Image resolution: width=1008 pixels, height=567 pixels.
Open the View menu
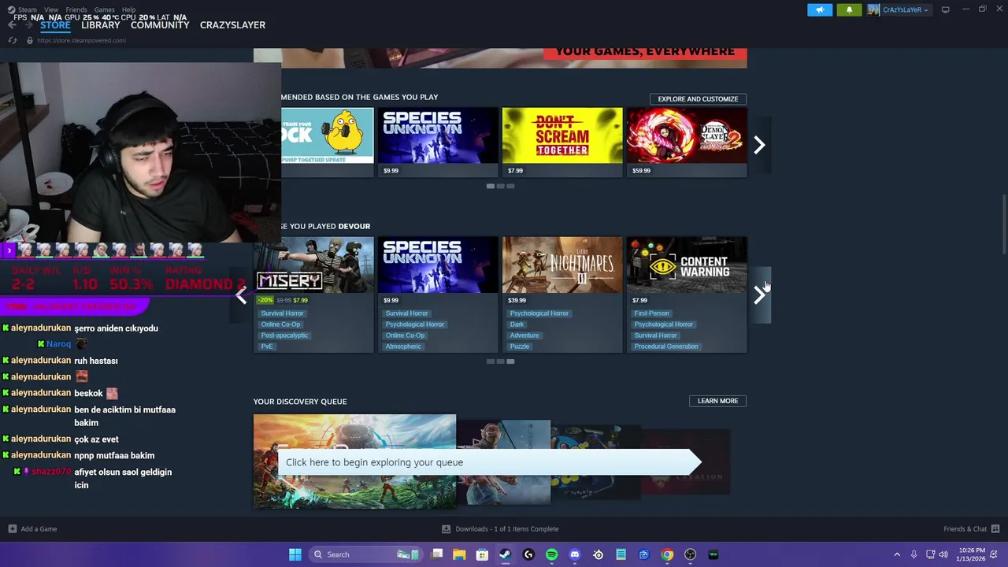(50, 9)
